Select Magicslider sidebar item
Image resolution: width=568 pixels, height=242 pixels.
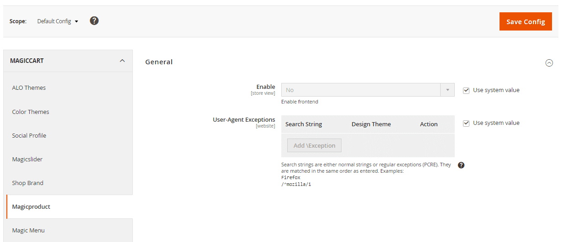(x=27, y=159)
